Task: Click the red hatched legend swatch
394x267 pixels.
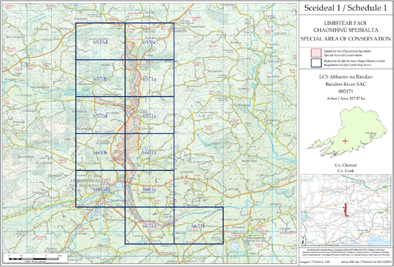Action: (315, 52)
